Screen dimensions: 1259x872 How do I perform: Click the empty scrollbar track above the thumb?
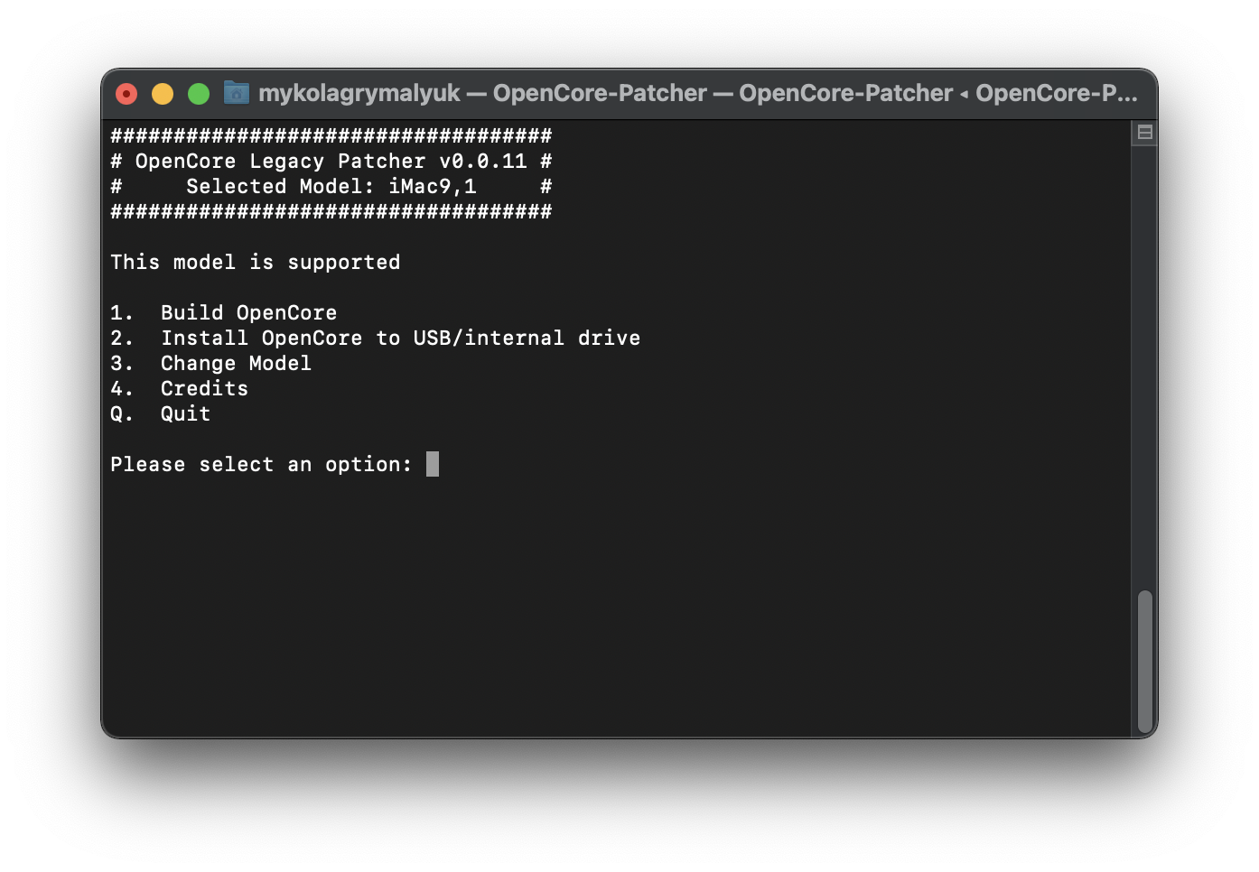pyautogui.click(x=1144, y=361)
